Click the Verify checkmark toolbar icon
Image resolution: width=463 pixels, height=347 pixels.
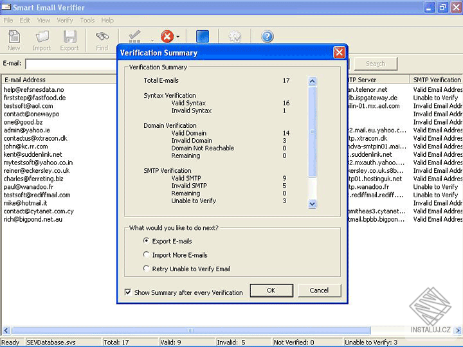[134, 37]
